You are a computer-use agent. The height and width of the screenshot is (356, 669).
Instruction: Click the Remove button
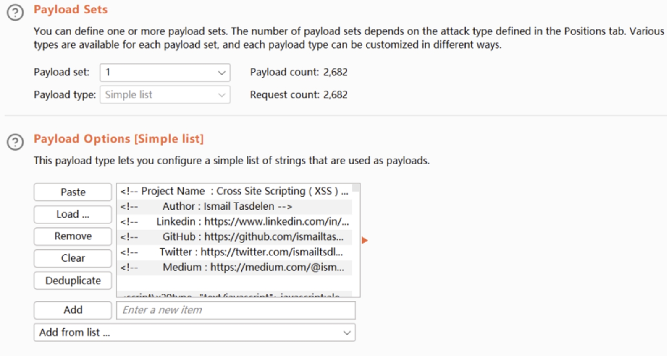pos(73,236)
